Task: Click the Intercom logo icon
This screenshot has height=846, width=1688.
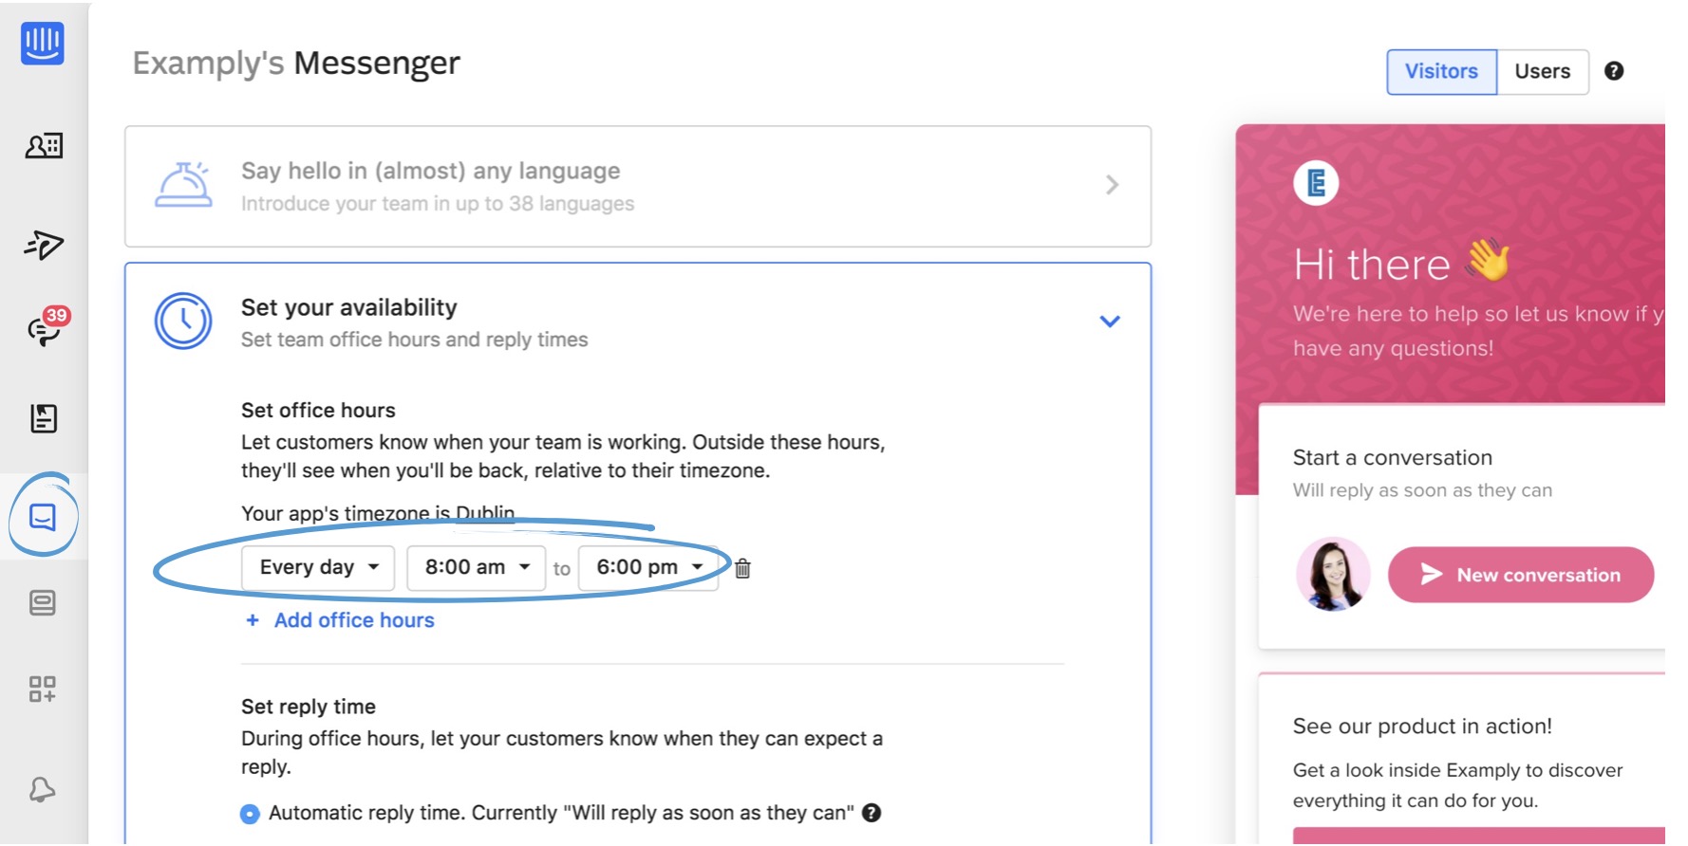Action: (x=43, y=43)
